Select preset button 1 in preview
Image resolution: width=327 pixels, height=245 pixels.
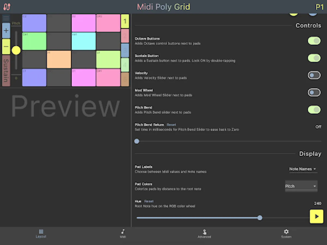(125, 21)
